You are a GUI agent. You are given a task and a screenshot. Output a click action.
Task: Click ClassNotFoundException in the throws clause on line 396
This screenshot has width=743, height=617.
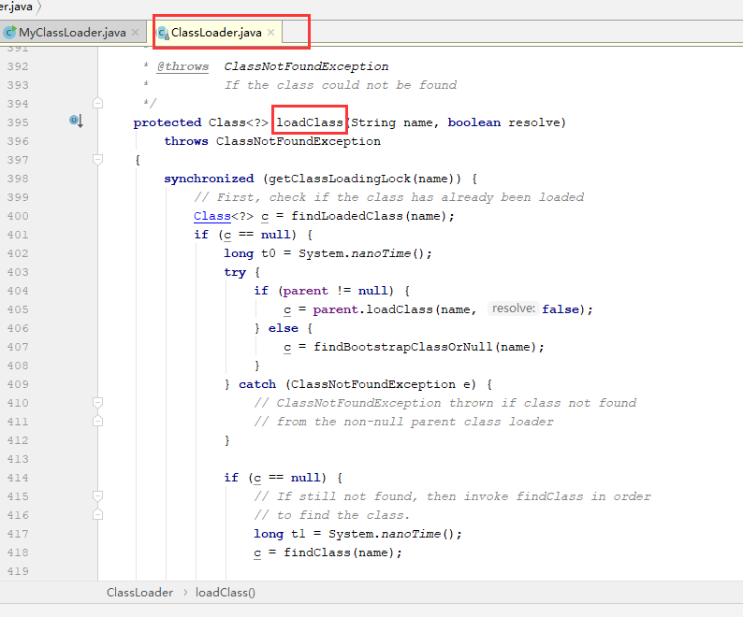point(299,141)
